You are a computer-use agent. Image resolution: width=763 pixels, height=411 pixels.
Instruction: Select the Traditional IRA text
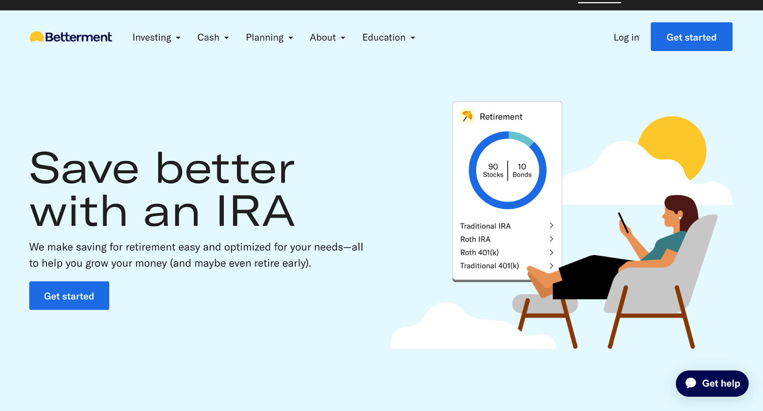click(x=485, y=226)
